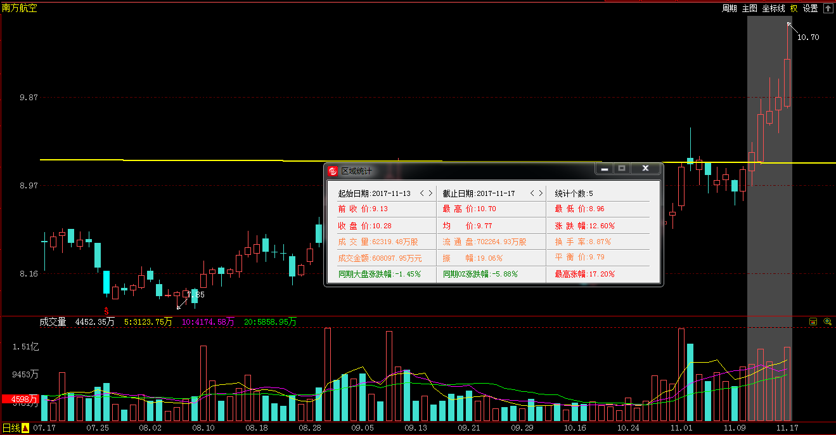Click the 07.17 date on the time axis
This screenshot has height=435, width=836.
(x=44, y=429)
